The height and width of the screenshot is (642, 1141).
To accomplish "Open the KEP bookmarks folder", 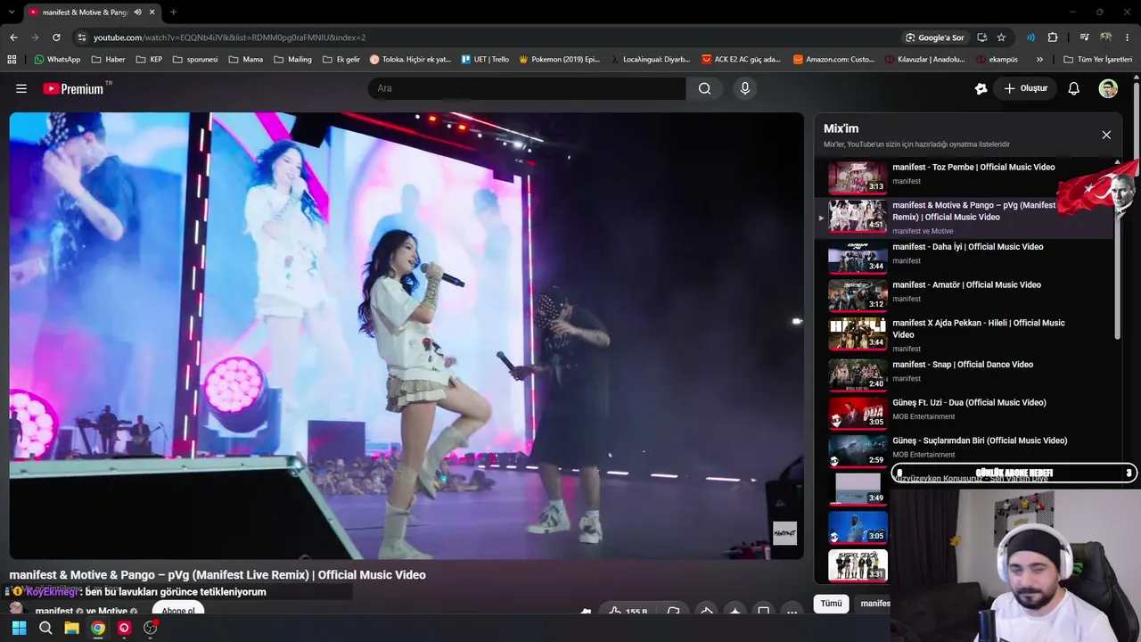I will (149, 60).
